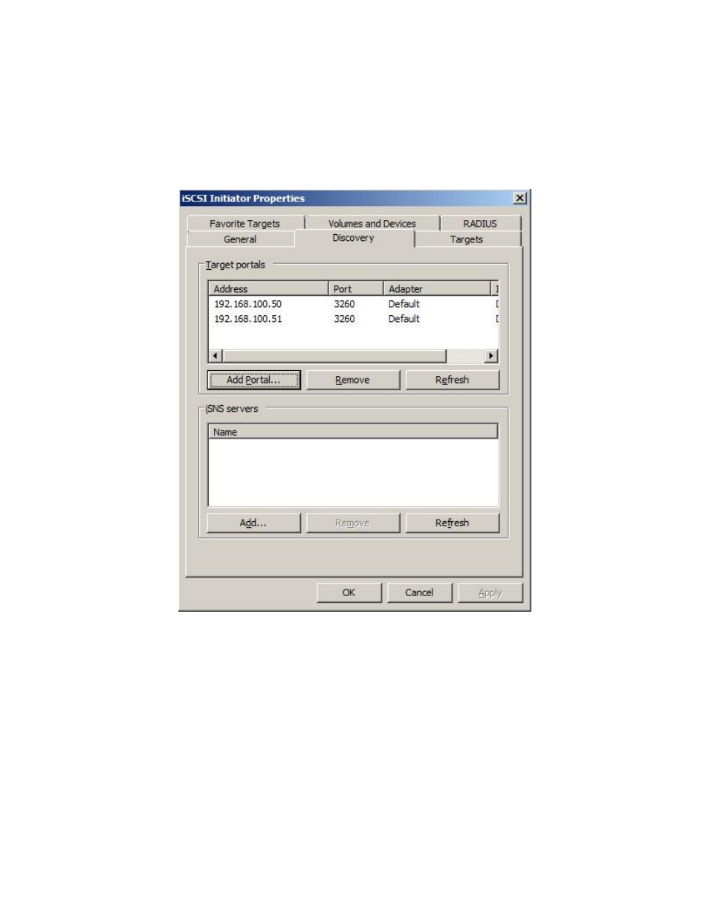
Task: Refresh the target portals list
Action: point(452,380)
